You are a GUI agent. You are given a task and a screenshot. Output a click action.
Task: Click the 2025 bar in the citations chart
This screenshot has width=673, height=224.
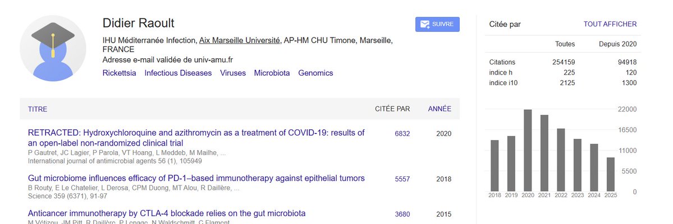point(610,174)
